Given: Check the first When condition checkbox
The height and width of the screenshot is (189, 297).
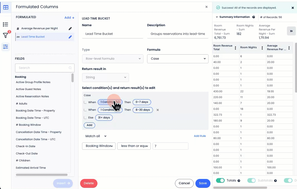Looking at the screenshot, I should 85,102.
